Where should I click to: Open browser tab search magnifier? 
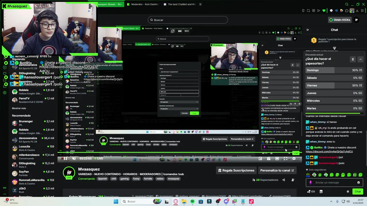(x=347, y=4)
